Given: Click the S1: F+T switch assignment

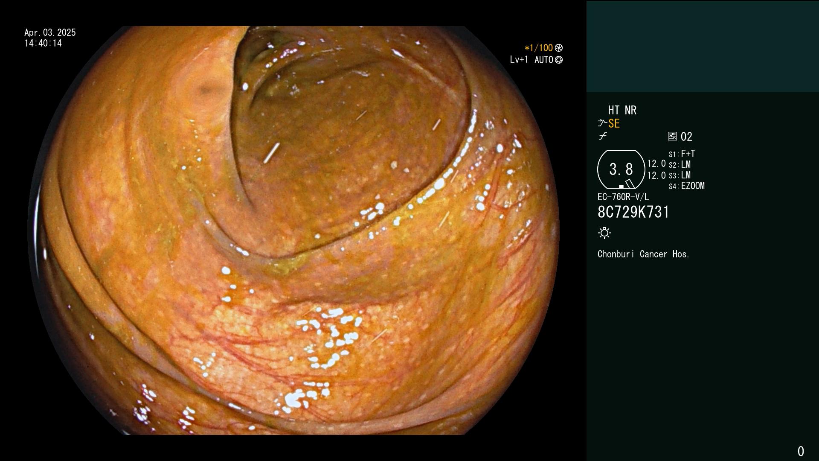Looking at the screenshot, I should tap(682, 154).
